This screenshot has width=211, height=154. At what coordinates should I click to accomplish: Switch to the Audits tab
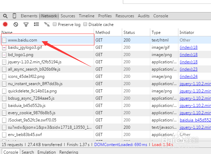[144, 16]
